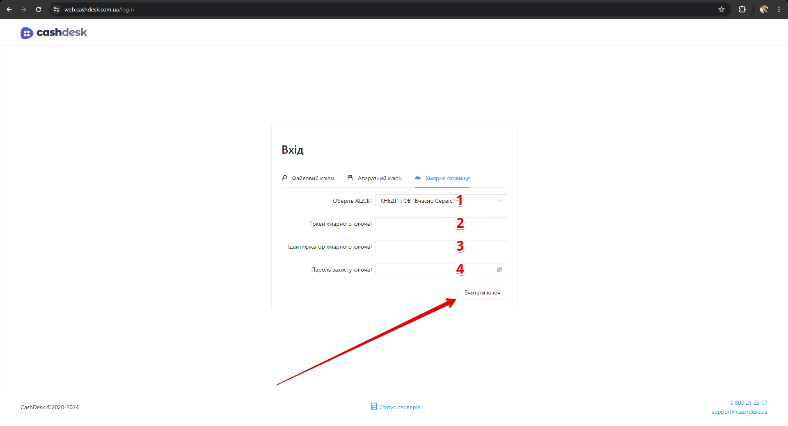View site information icon in address bar
This screenshot has height=426, width=788.
point(57,9)
